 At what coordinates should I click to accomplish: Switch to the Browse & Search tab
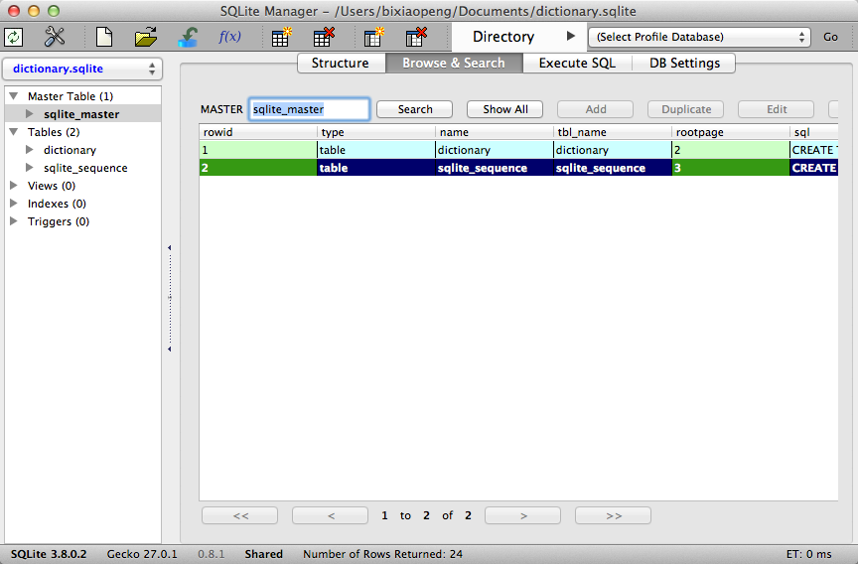click(454, 63)
